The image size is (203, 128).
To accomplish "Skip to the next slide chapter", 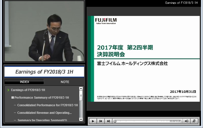I will 108,121.
